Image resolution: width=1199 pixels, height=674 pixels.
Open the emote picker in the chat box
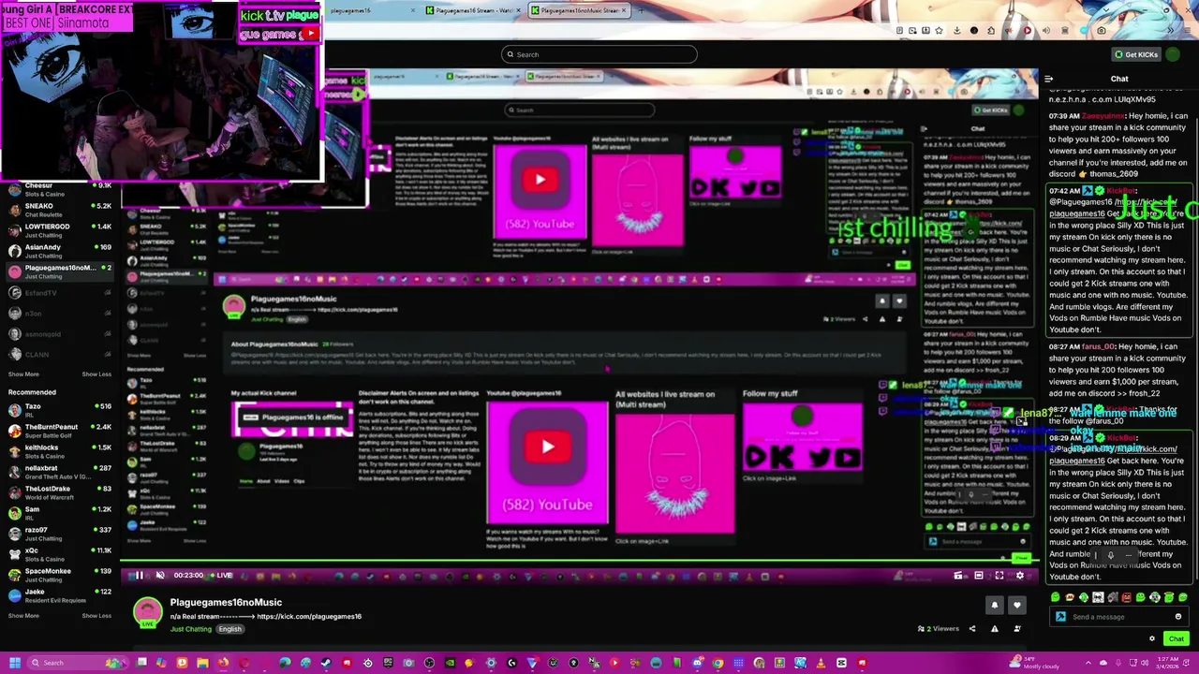tap(1178, 617)
